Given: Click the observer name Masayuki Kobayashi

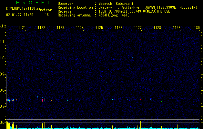Looking at the screenshot, I should coord(116,4).
